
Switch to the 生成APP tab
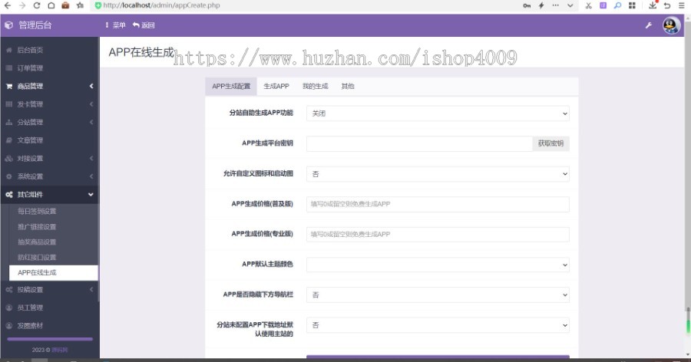276,87
